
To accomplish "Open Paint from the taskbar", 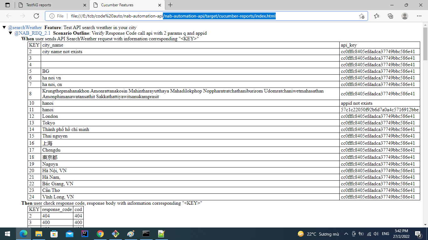I will pos(131,234).
